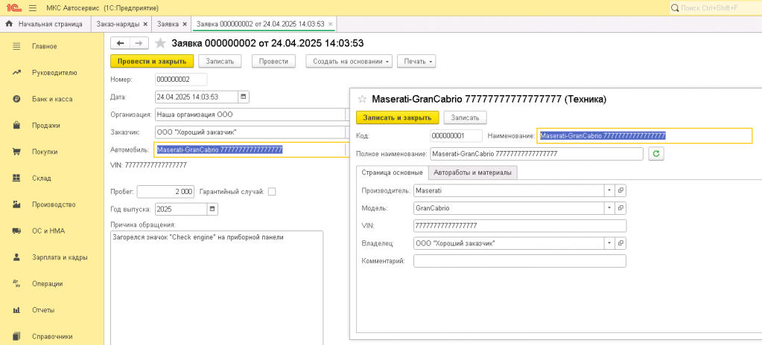Close the Заявка tab
The width and height of the screenshot is (762, 345).
[185, 24]
